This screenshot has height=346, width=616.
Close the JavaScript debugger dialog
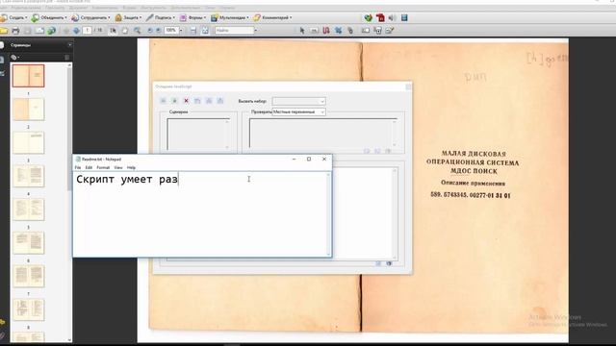pos(408,86)
